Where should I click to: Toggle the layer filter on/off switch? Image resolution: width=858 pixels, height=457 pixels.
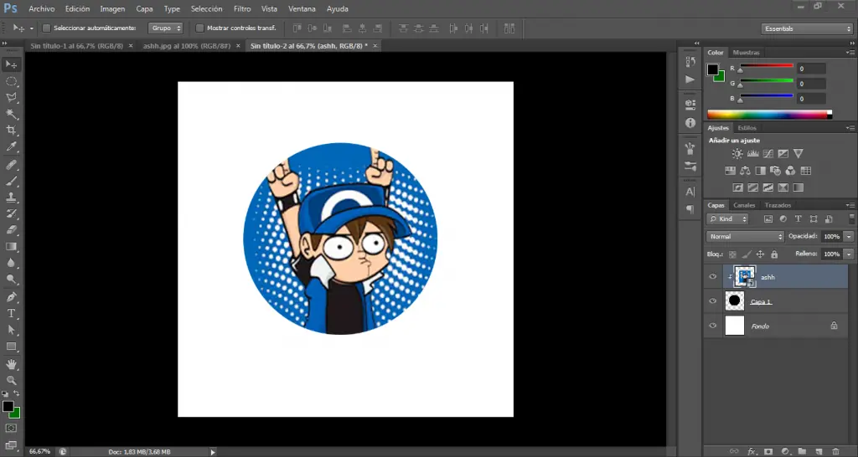point(851,218)
